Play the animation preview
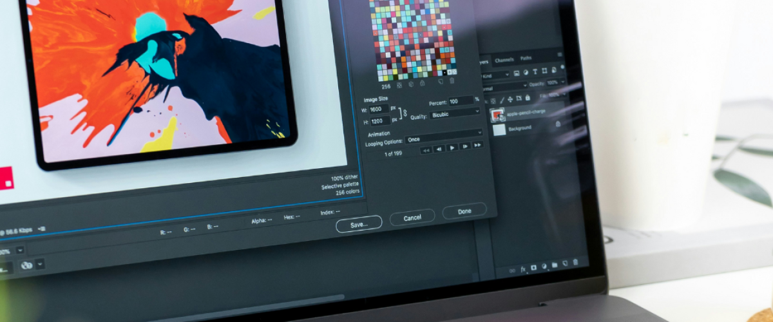Viewport: 773px width, 322px height. pyautogui.click(x=452, y=147)
